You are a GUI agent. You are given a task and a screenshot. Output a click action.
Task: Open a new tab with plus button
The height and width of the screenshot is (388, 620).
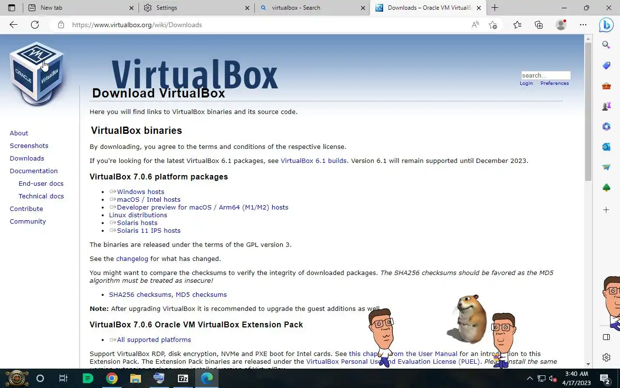[495, 8]
